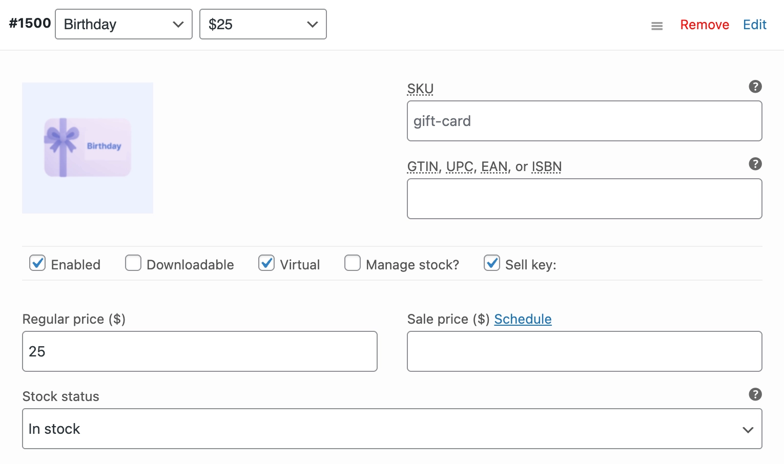The width and height of the screenshot is (784, 464).
Task: Open the $25 price option dropdown
Action: point(263,24)
